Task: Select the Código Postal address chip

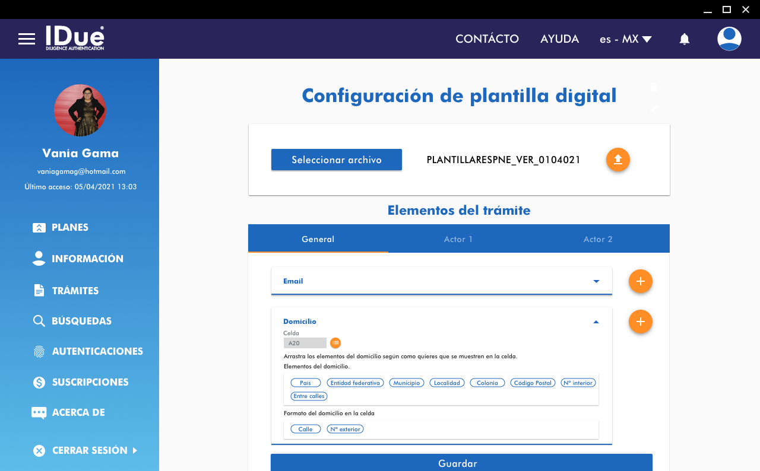Action: pyautogui.click(x=533, y=383)
